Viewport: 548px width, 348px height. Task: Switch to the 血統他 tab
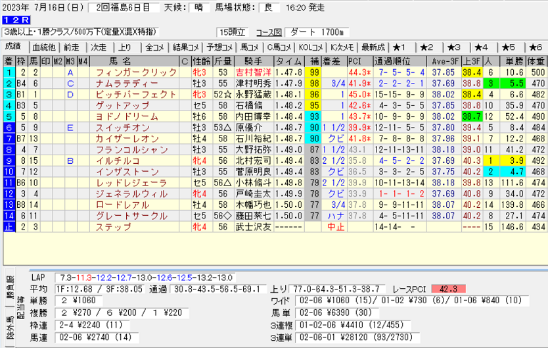44,47
